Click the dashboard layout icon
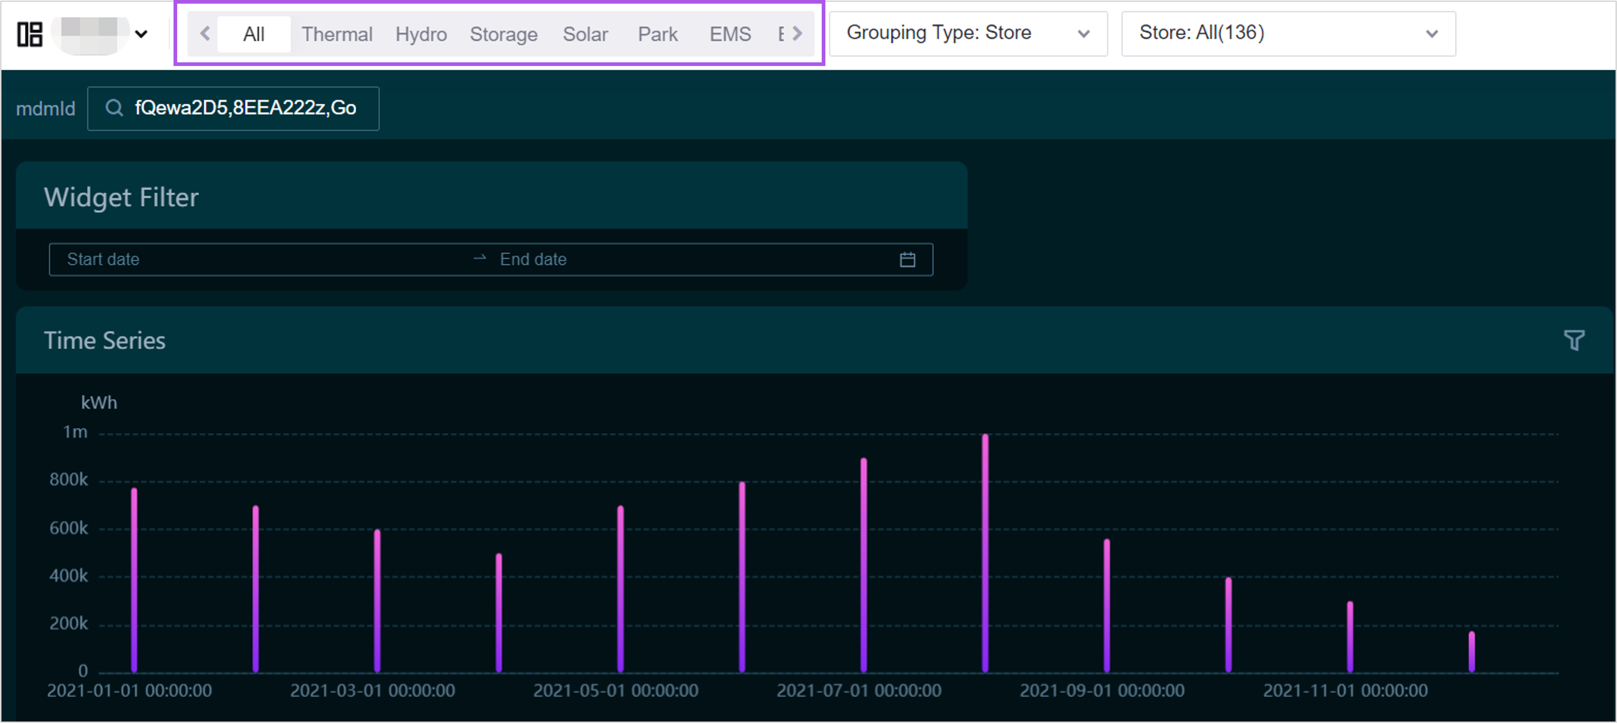 (x=29, y=34)
